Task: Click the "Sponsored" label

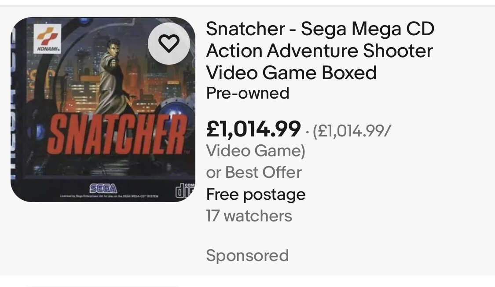Action: point(247,255)
